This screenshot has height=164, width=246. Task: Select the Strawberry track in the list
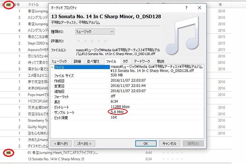[38, 120]
